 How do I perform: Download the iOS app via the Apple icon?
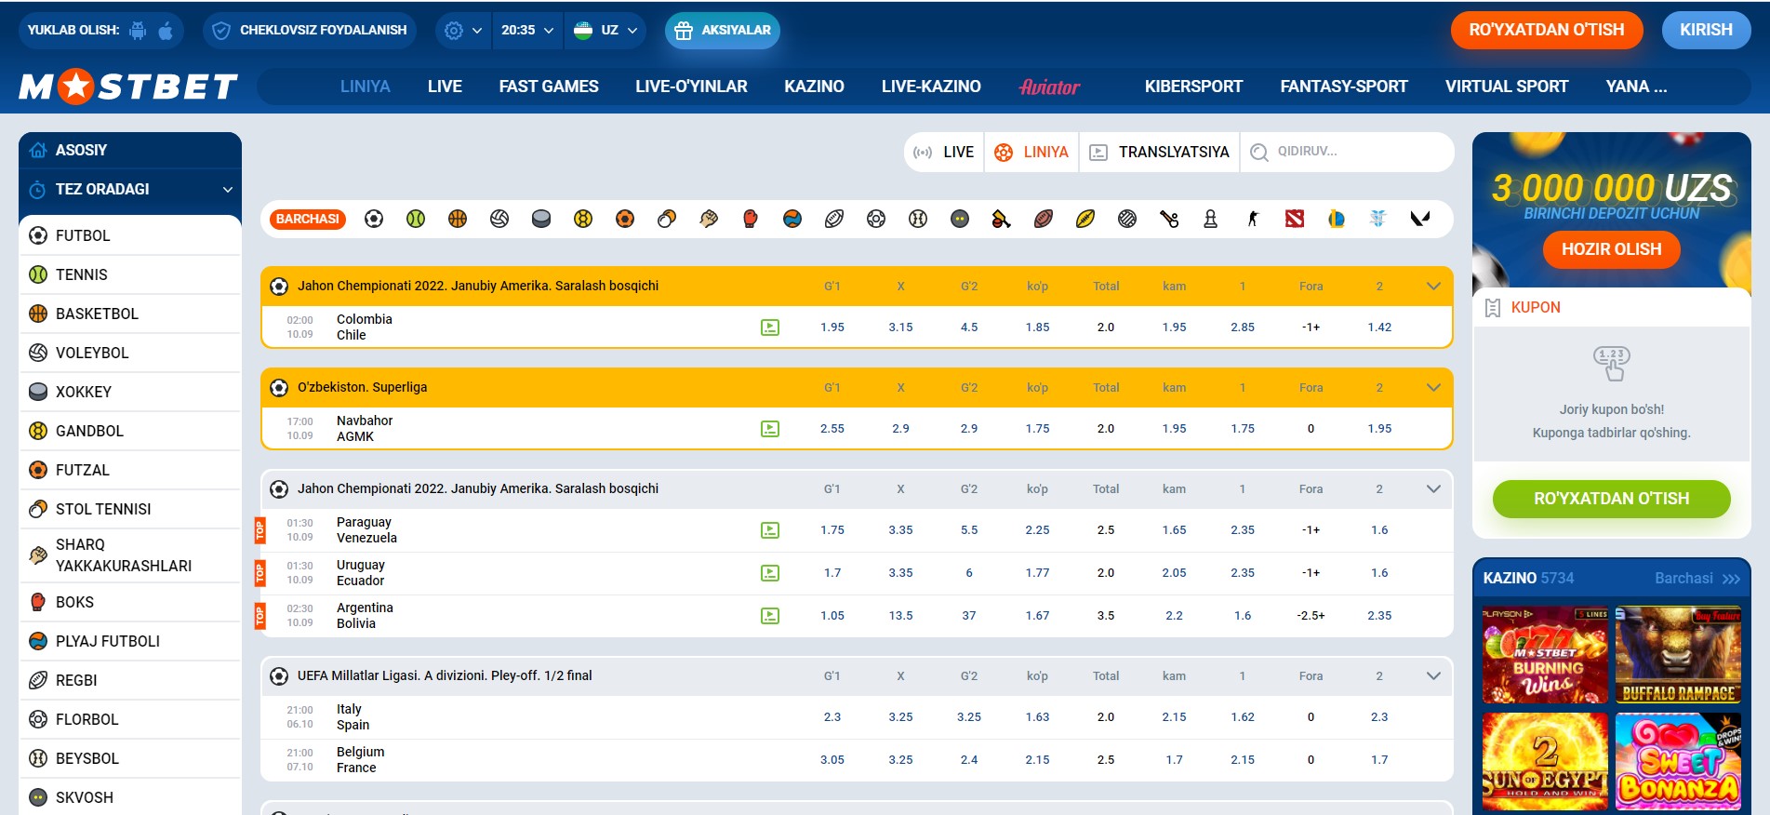pos(166,31)
